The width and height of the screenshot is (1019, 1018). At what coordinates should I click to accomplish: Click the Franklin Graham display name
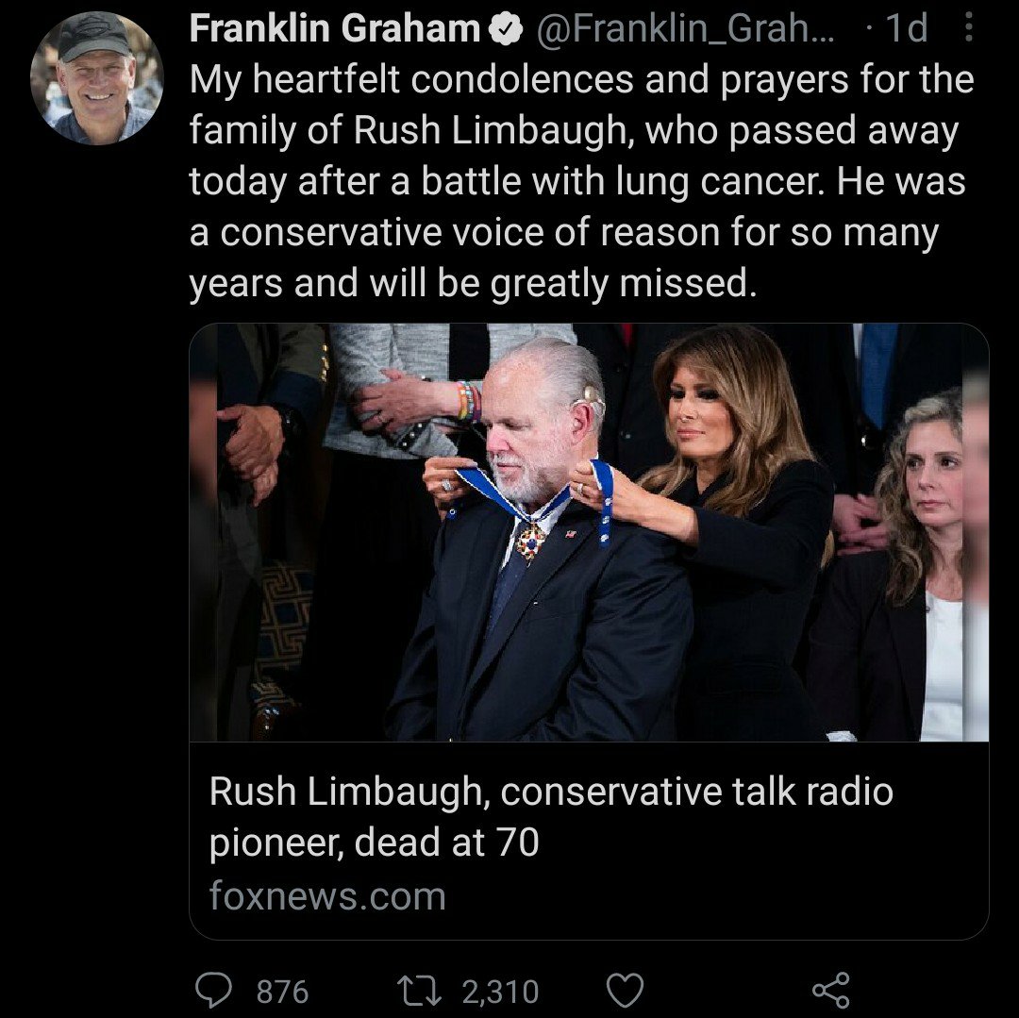click(335, 30)
